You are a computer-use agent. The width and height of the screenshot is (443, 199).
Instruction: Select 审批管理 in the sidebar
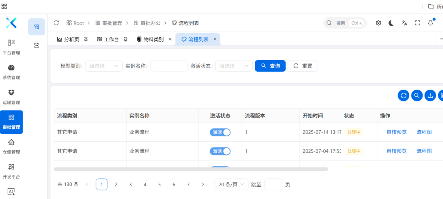pyautogui.click(x=11, y=122)
